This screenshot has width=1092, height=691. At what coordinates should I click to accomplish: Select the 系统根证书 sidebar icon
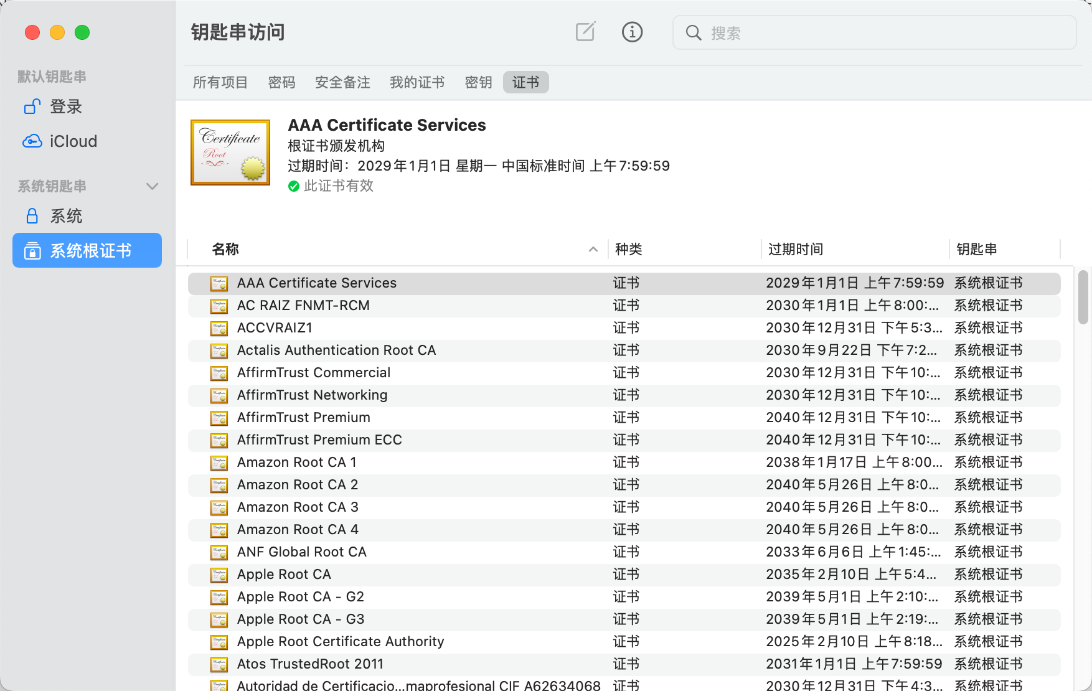coord(32,251)
